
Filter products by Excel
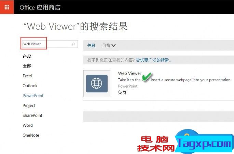click(x=27, y=76)
